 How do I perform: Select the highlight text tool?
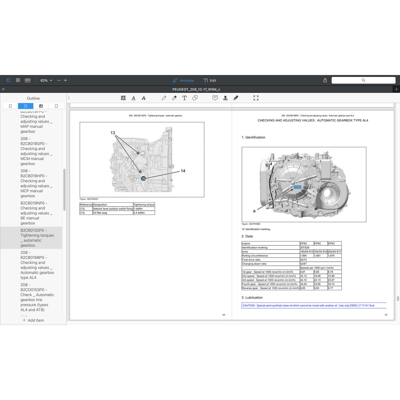tap(123, 98)
